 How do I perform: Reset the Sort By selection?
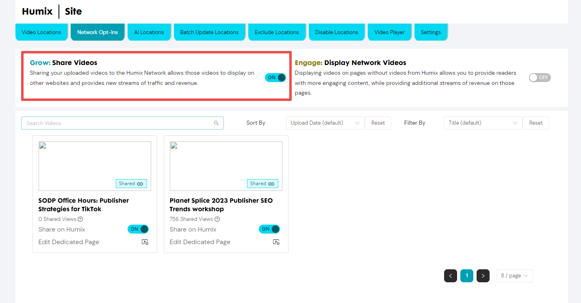(378, 123)
